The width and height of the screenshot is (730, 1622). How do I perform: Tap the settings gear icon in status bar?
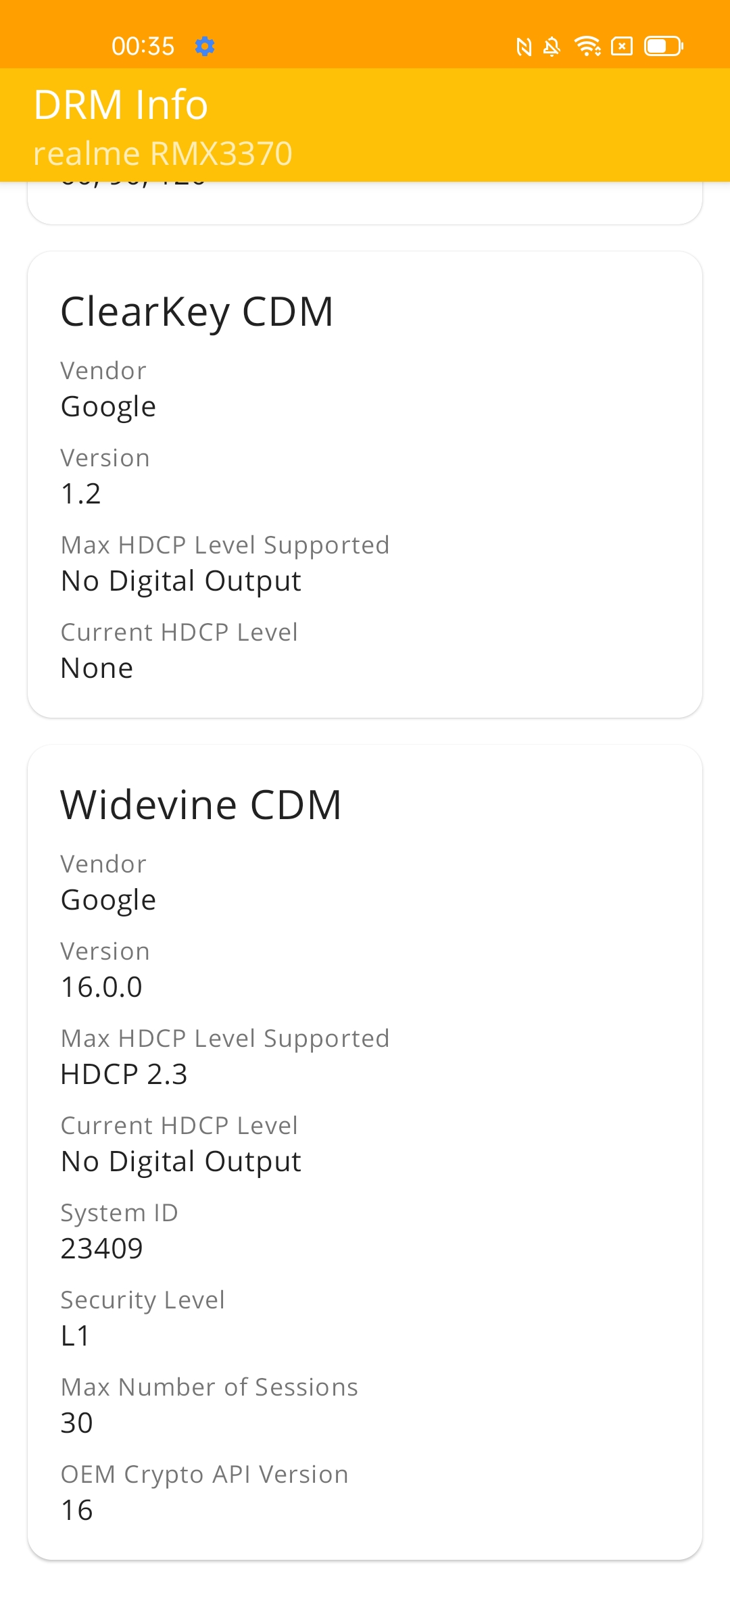coord(205,47)
